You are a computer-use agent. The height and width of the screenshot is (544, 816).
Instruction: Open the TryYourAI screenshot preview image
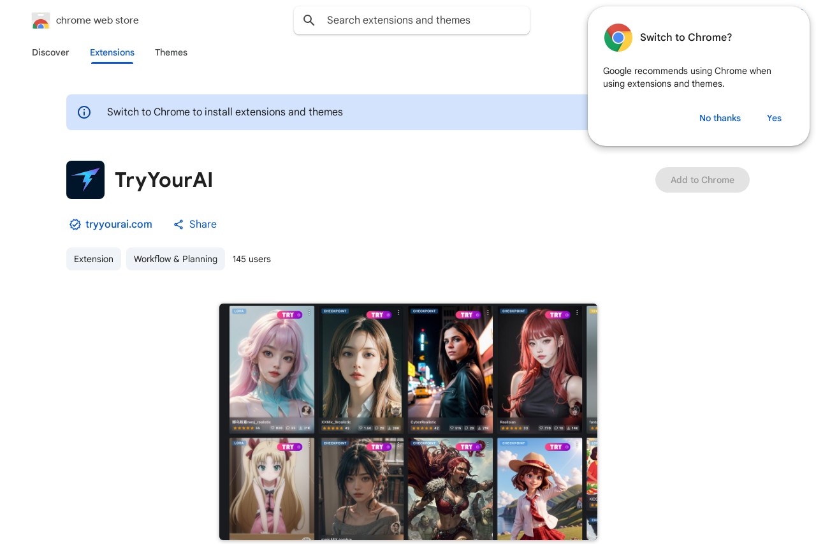tap(408, 422)
